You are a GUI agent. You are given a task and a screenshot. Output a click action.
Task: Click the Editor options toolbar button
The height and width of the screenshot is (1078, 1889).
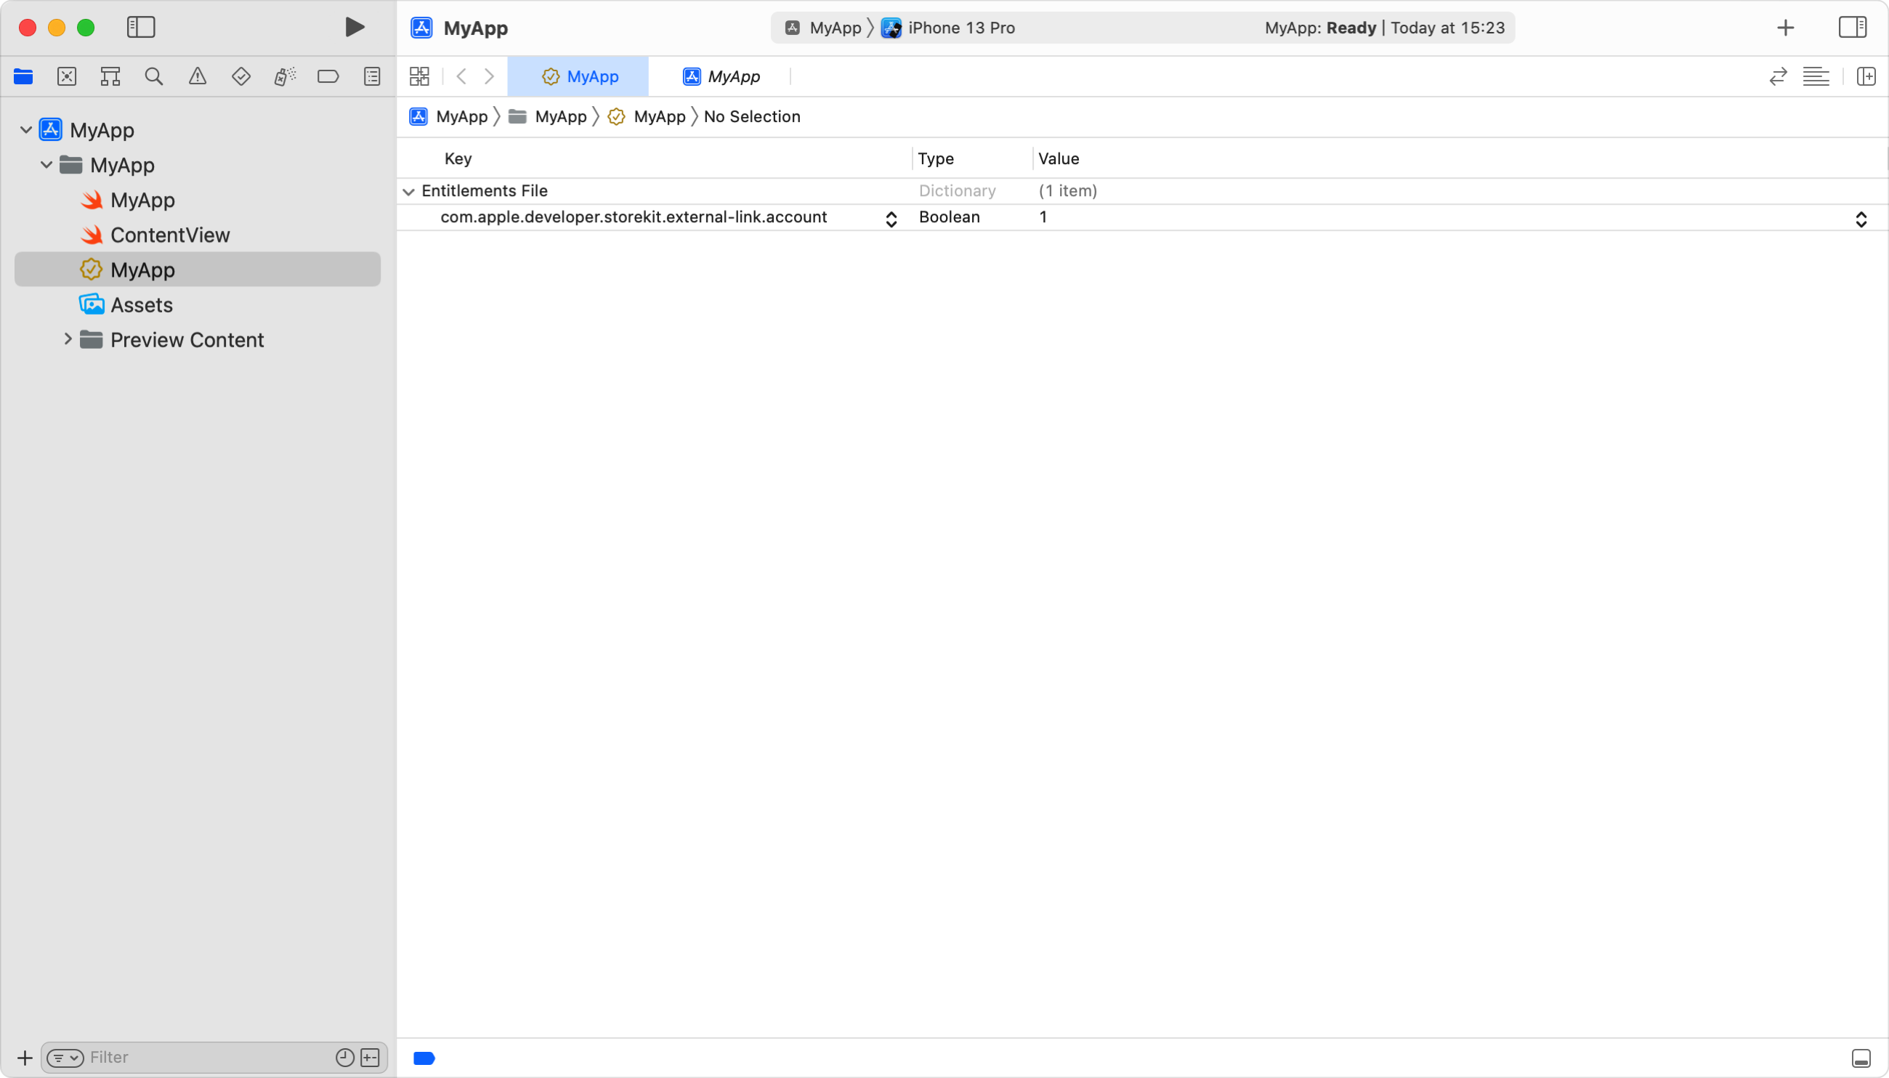[x=1816, y=76]
